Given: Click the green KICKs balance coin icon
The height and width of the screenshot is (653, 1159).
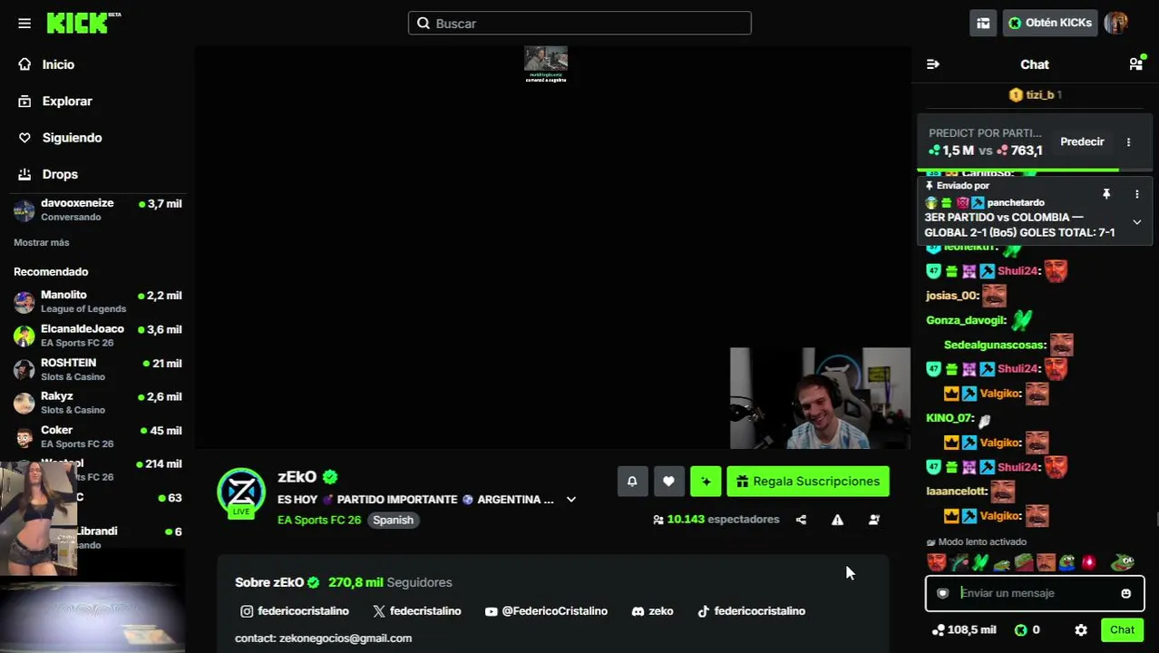Looking at the screenshot, I should (x=1020, y=629).
